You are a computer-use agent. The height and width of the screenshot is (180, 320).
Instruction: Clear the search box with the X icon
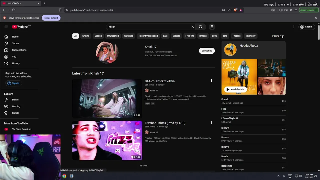pos(192,27)
